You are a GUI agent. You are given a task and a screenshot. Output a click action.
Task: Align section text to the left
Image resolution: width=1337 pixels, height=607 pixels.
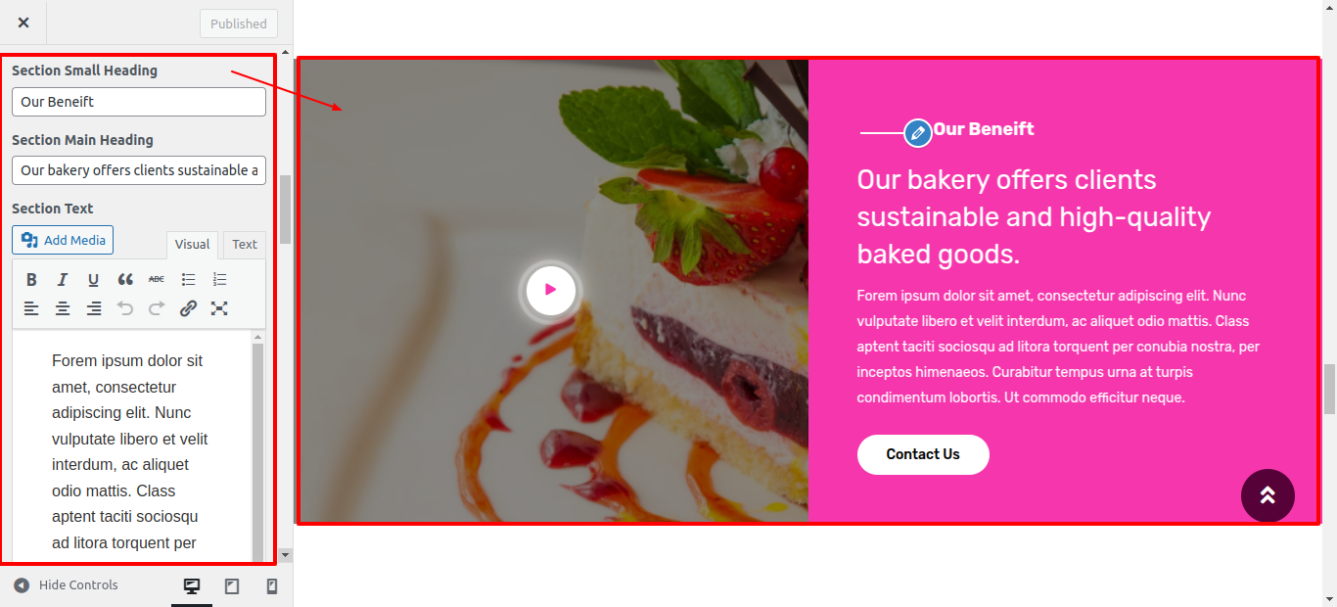point(31,308)
